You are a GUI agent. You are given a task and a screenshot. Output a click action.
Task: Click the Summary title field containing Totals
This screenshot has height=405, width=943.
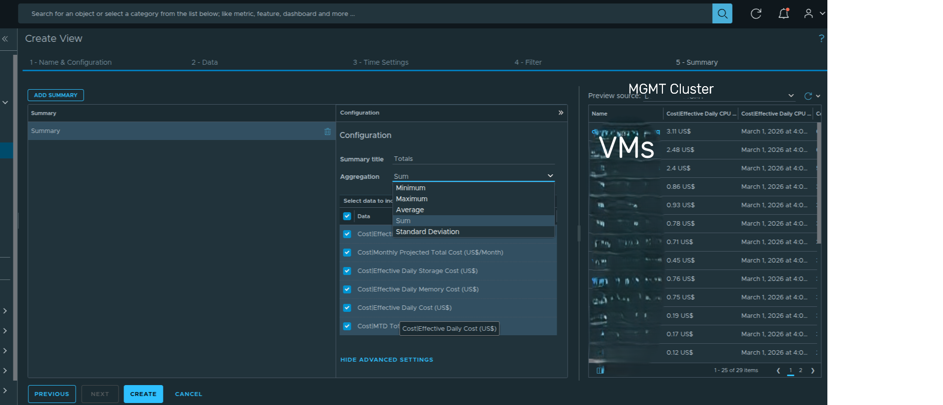point(473,159)
